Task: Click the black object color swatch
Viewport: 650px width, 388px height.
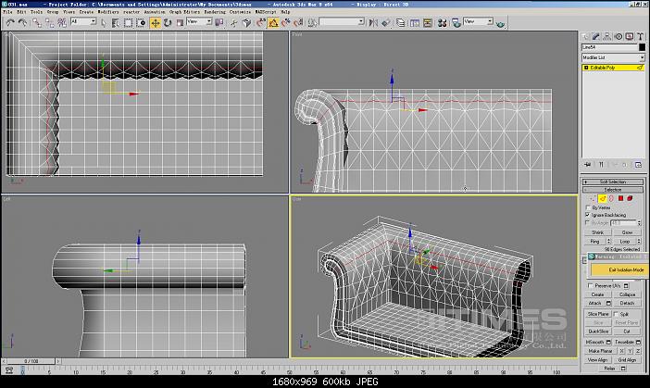Action: 641,47
